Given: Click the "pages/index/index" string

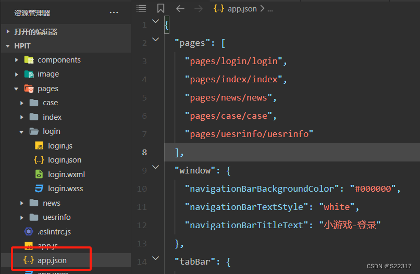Looking at the screenshot, I should (233, 80).
